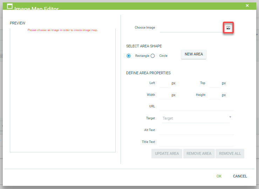Select the Circle area shape
Viewport: 259px width, 189px height.
pyautogui.click(x=153, y=56)
